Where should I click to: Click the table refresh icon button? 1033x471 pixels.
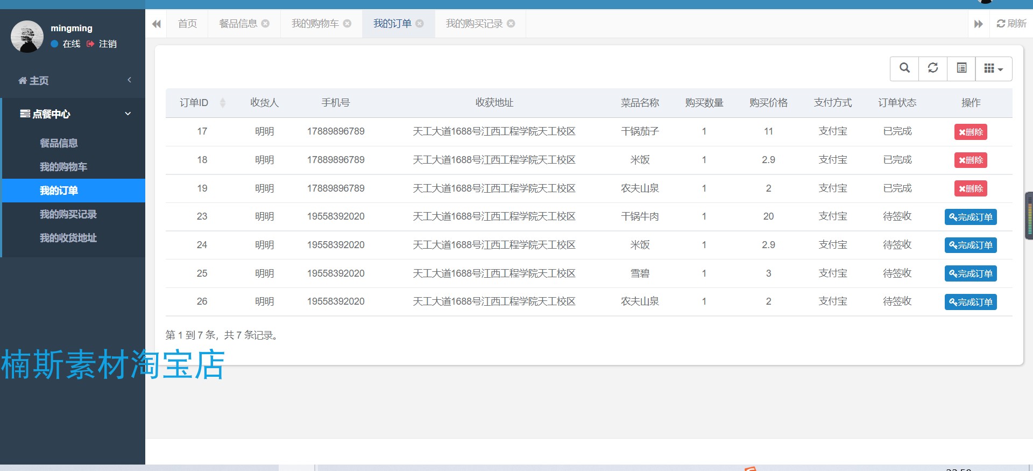tap(933, 68)
